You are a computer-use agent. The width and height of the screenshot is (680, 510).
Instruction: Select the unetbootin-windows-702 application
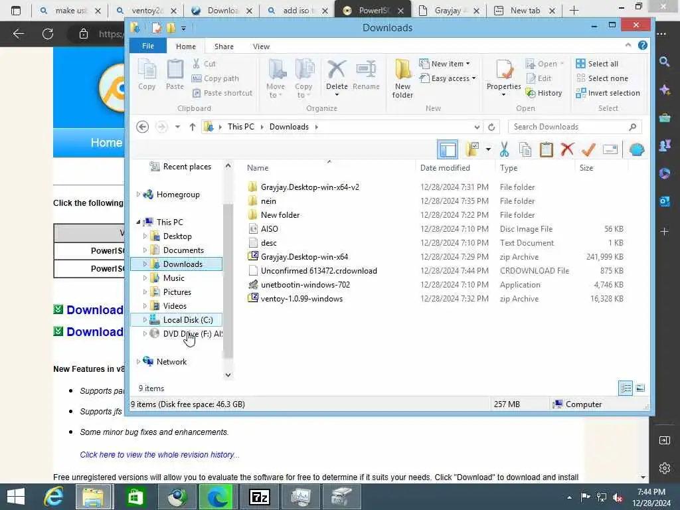(x=305, y=285)
